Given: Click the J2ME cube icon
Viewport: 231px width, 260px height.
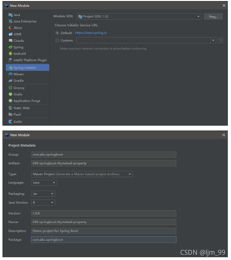Looking at the screenshot, I should [10, 34].
